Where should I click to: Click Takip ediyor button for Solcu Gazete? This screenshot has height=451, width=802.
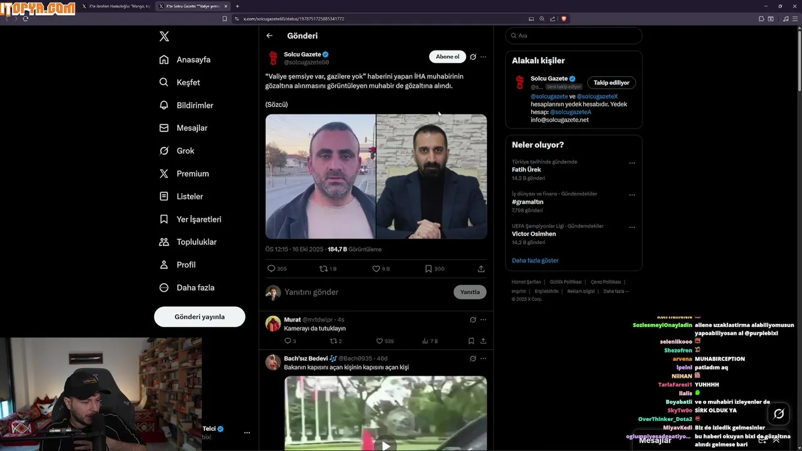[x=612, y=83]
